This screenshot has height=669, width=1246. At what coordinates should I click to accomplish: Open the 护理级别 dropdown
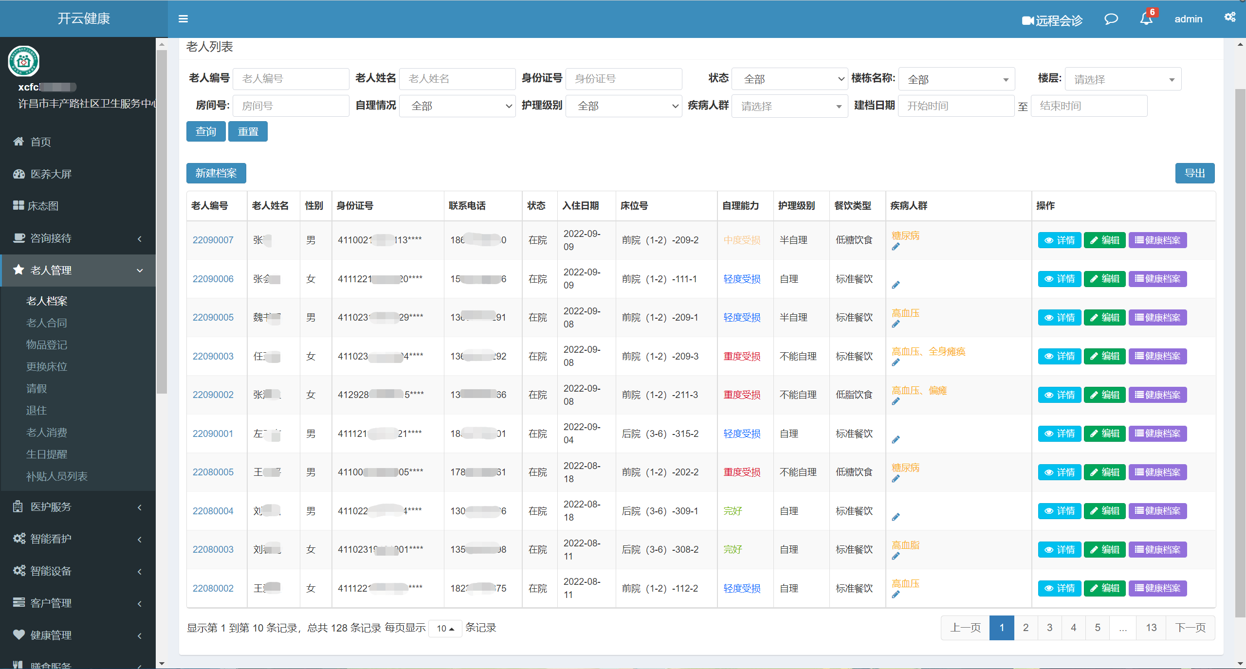coord(624,106)
